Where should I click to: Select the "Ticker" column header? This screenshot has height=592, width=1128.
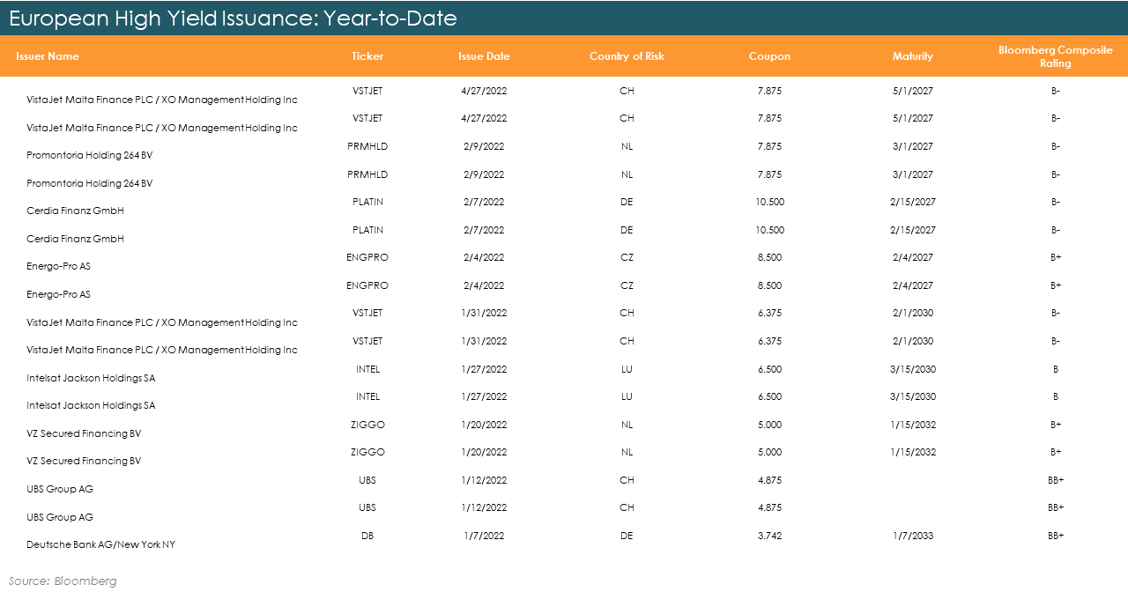(367, 56)
